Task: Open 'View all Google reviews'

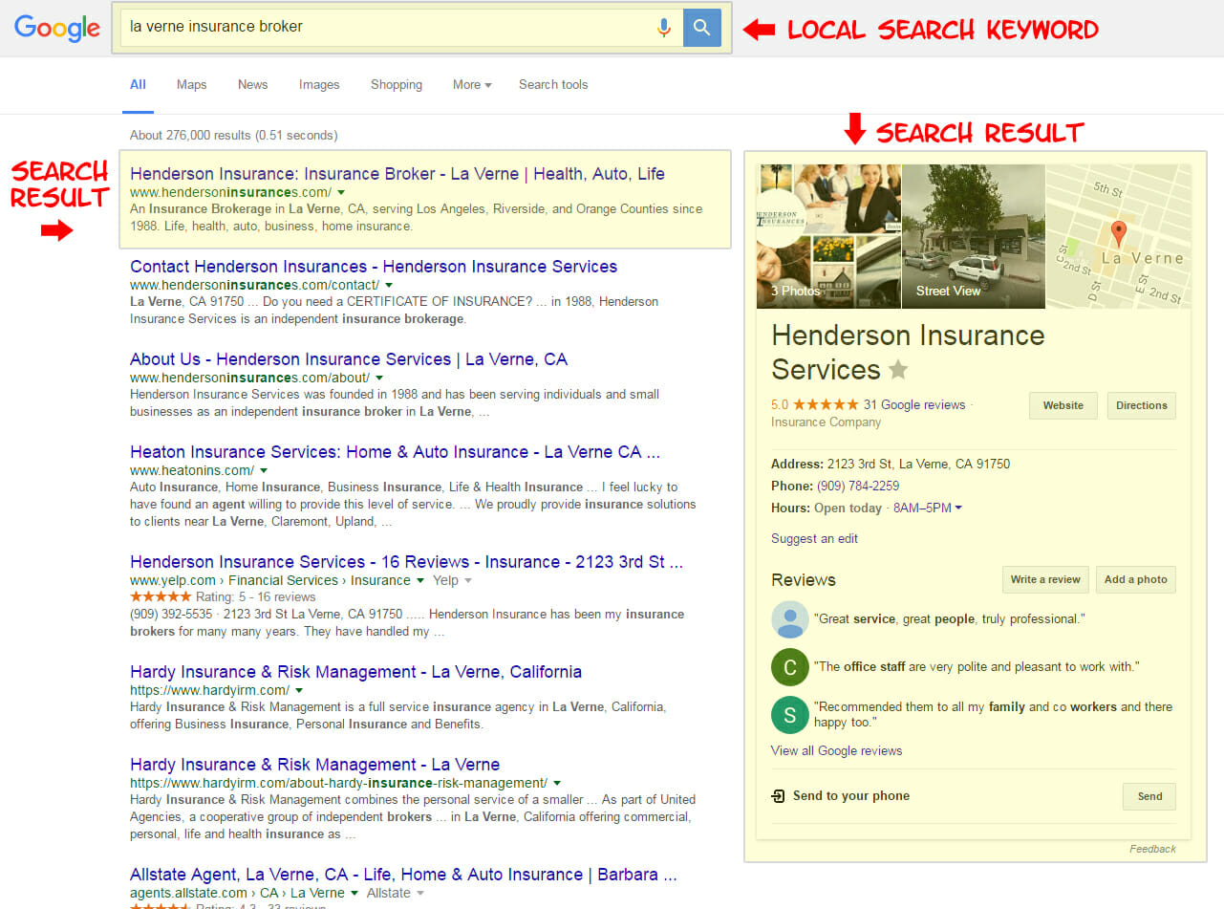Action: (x=836, y=750)
